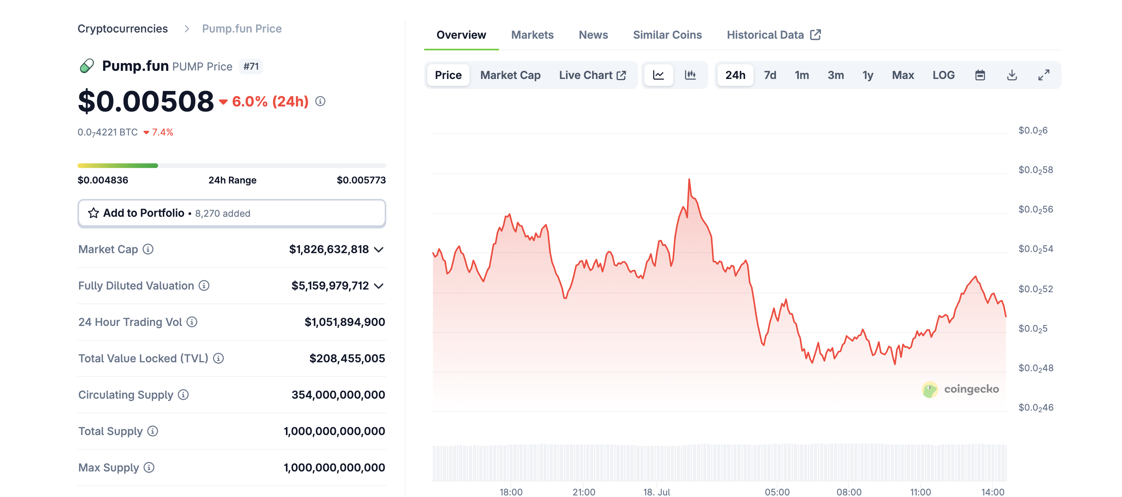Show Fully Diluted Valuation info icon
1122x497 pixels.
204,286
